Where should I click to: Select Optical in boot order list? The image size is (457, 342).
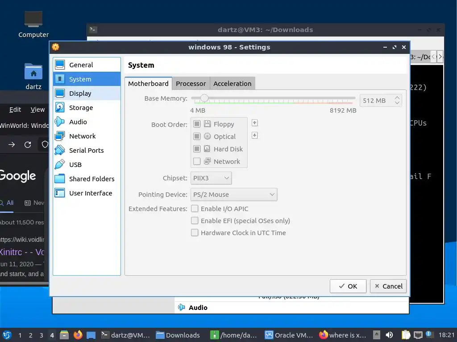[x=219, y=136]
